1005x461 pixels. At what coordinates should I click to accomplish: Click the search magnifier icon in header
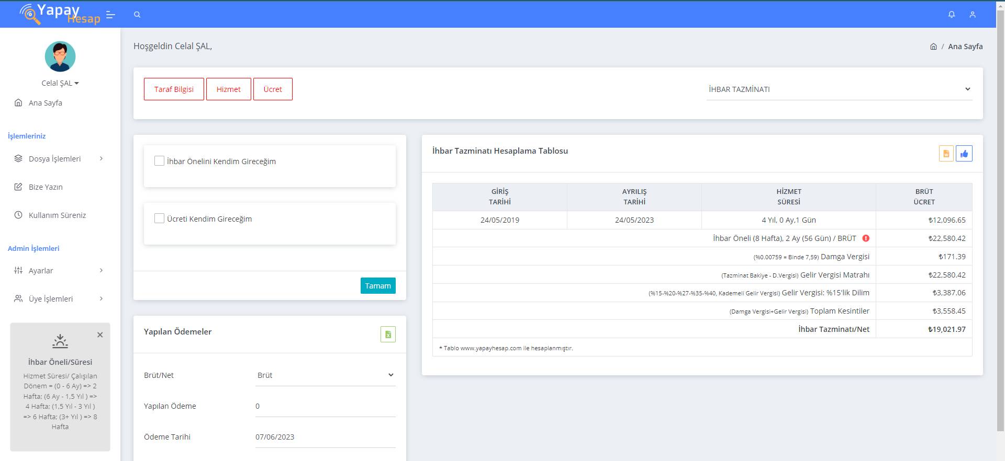coord(137,15)
